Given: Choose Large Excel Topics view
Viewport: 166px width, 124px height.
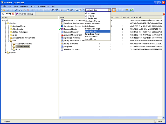Looking at the screenshot, I should click(98, 34).
